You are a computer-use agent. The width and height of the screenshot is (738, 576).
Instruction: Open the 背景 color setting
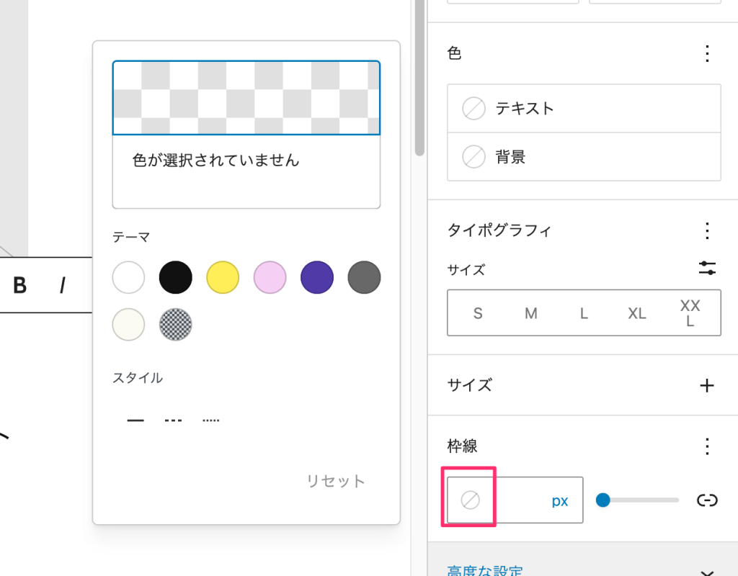pos(584,156)
